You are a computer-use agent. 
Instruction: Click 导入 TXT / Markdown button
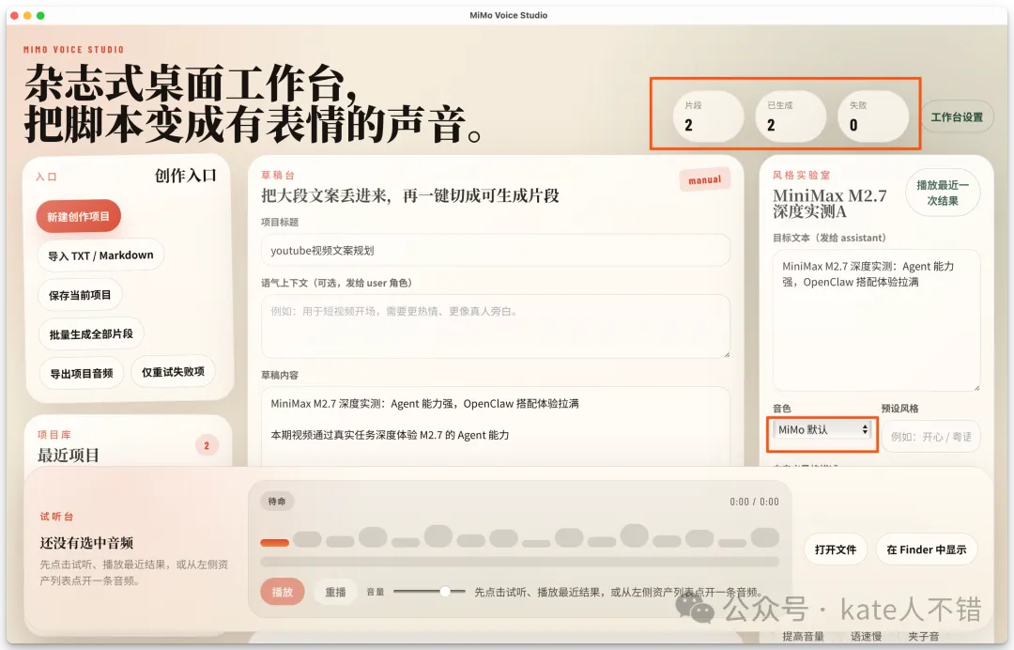(100, 255)
